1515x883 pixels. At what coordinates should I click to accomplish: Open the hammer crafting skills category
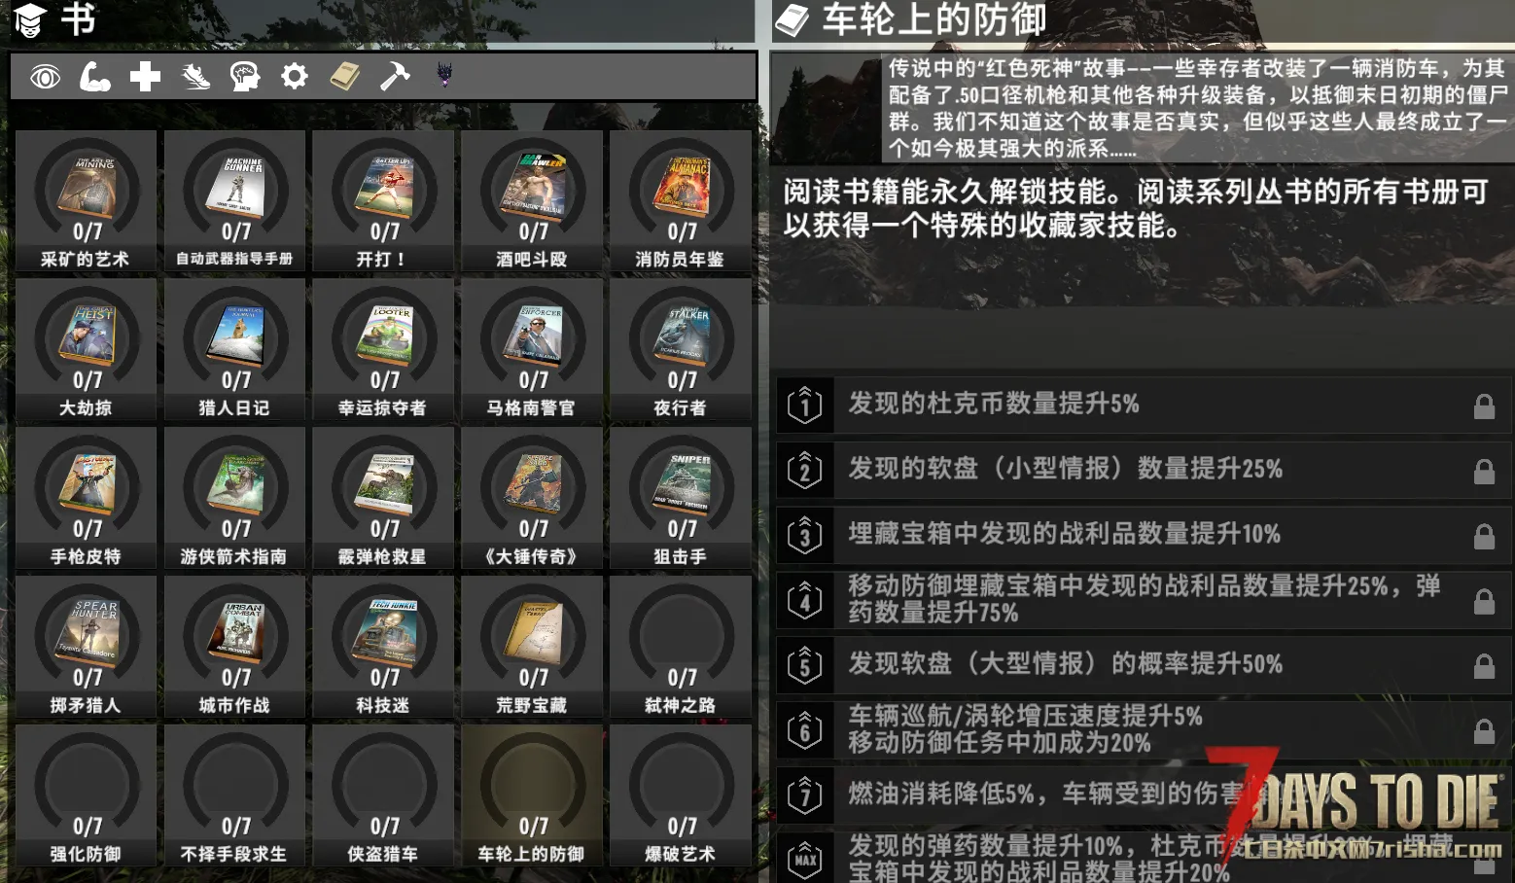(395, 76)
